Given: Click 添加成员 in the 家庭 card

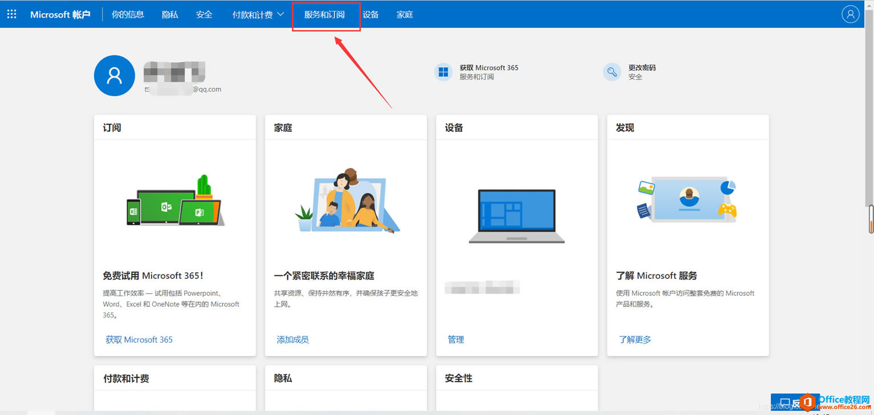Looking at the screenshot, I should (x=292, y=339).
